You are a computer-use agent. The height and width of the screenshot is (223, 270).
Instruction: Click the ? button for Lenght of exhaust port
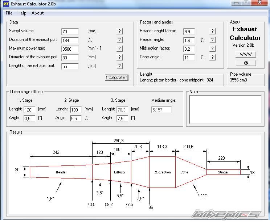[x=119, y=66]
